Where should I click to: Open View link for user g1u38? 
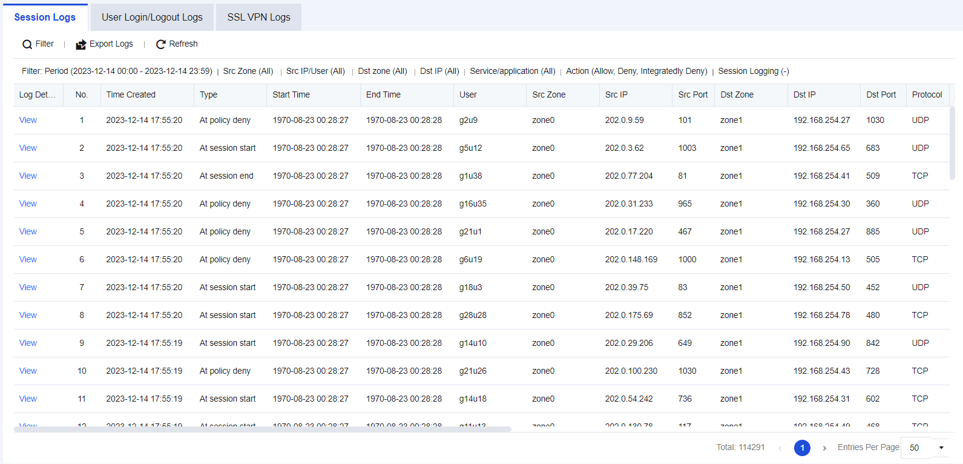(x=28, y=176)
